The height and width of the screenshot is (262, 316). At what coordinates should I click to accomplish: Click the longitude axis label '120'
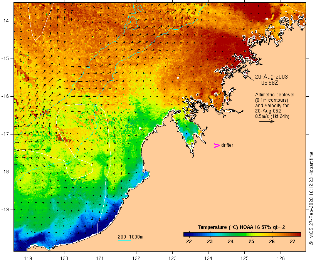(64, 258)
